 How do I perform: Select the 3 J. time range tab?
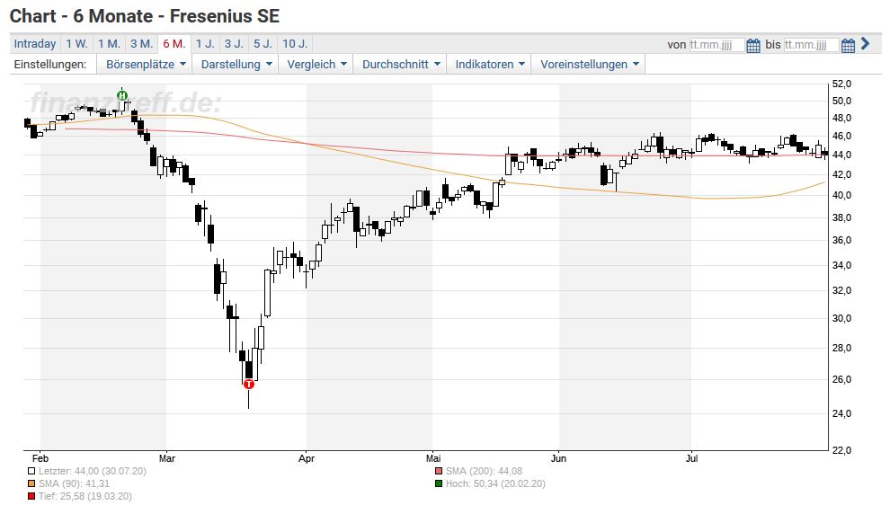234,44
